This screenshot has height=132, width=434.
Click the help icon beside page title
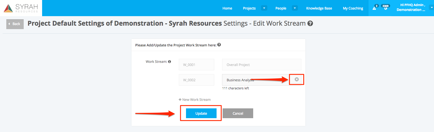point(310,24)
